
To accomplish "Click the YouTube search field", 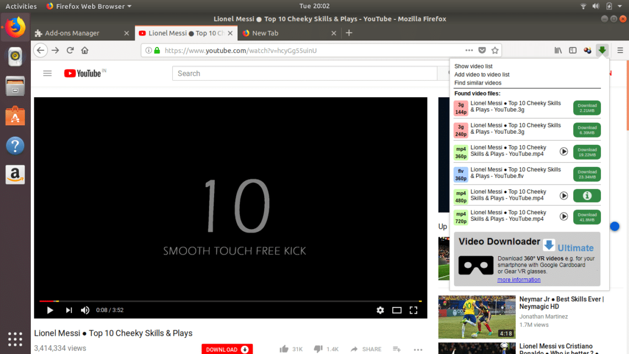I will click(x=305, y=73).
